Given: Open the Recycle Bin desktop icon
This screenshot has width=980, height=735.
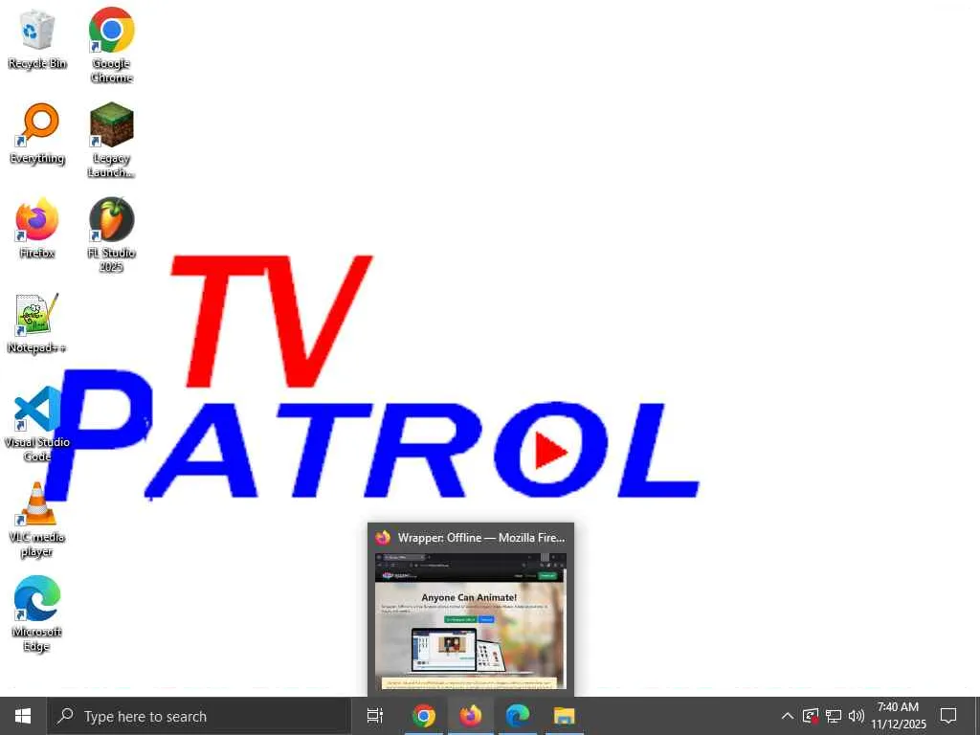Looking at the screenshot, I should tap(37, 39).
